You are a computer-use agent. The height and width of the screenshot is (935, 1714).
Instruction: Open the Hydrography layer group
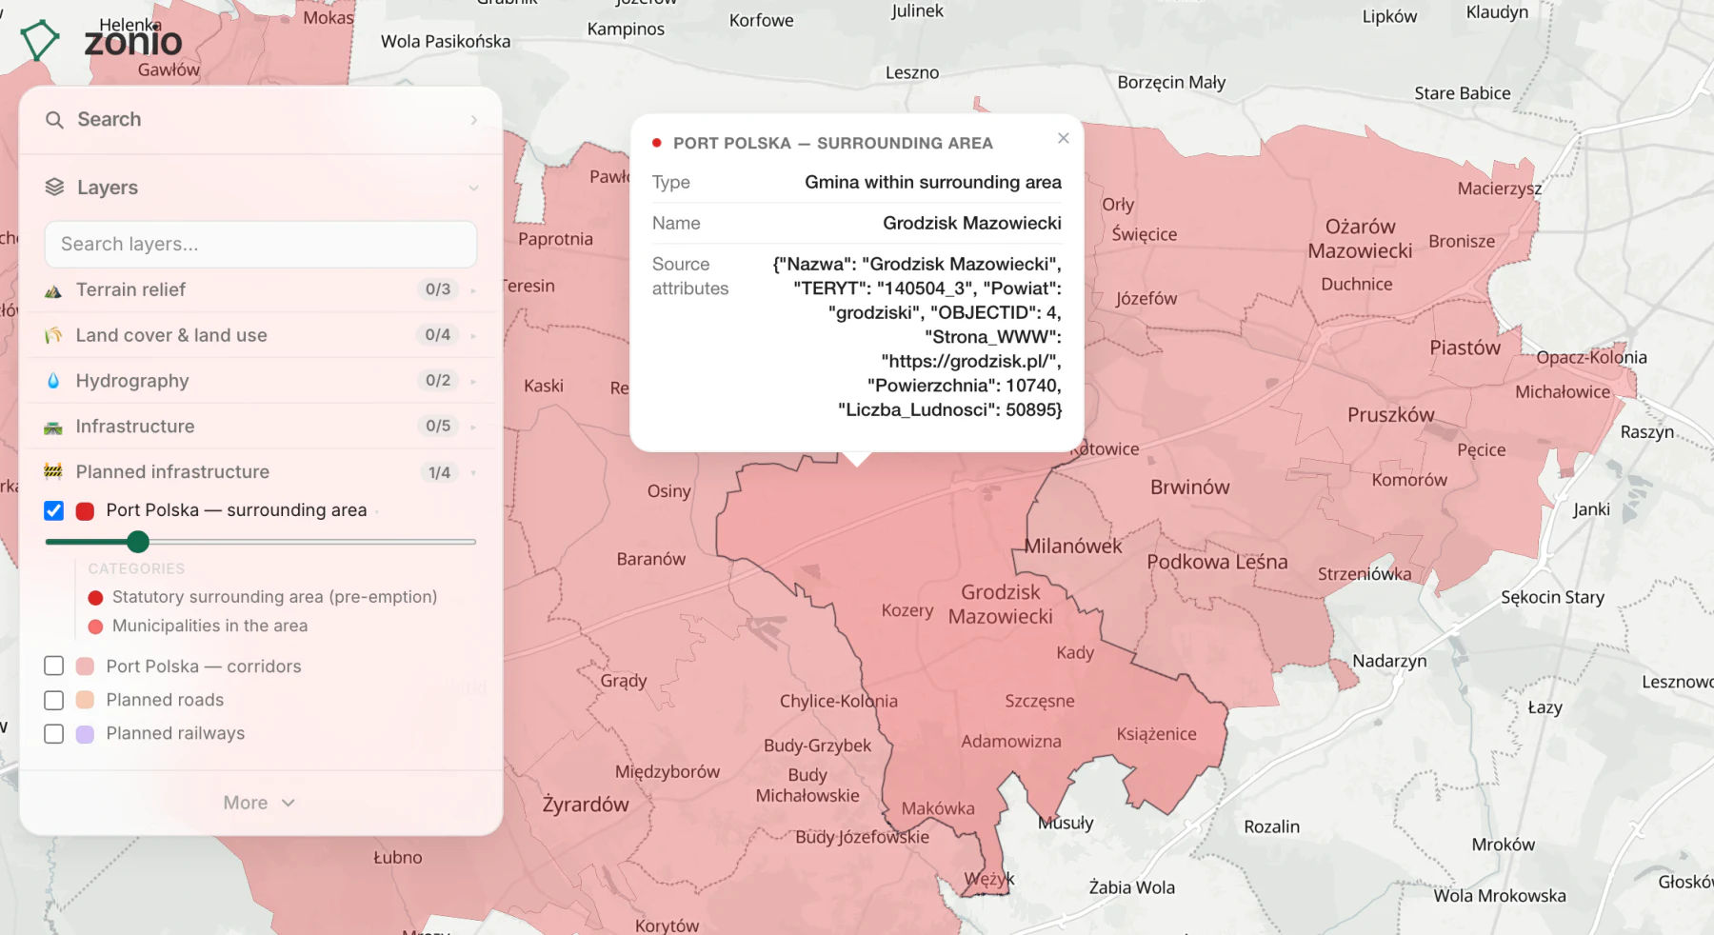pyautogui.click(x=261, y=381)
